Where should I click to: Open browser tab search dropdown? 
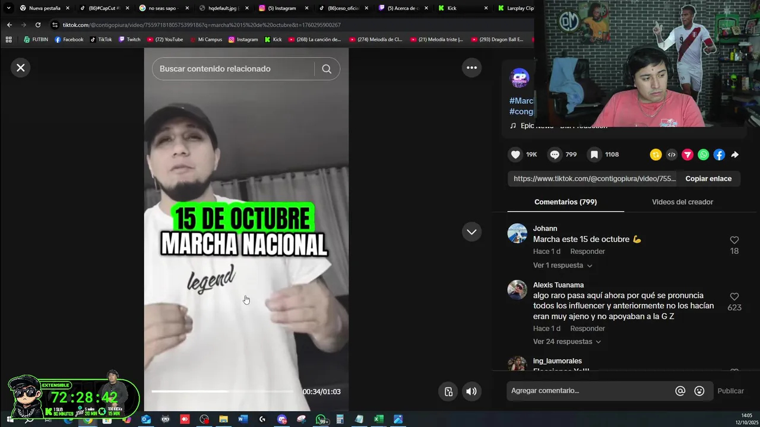tap(8, 8)
